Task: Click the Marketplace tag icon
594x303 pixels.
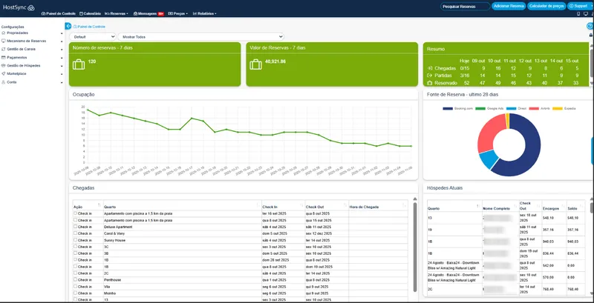Action: pyautogui.click(x=4, y=73)
